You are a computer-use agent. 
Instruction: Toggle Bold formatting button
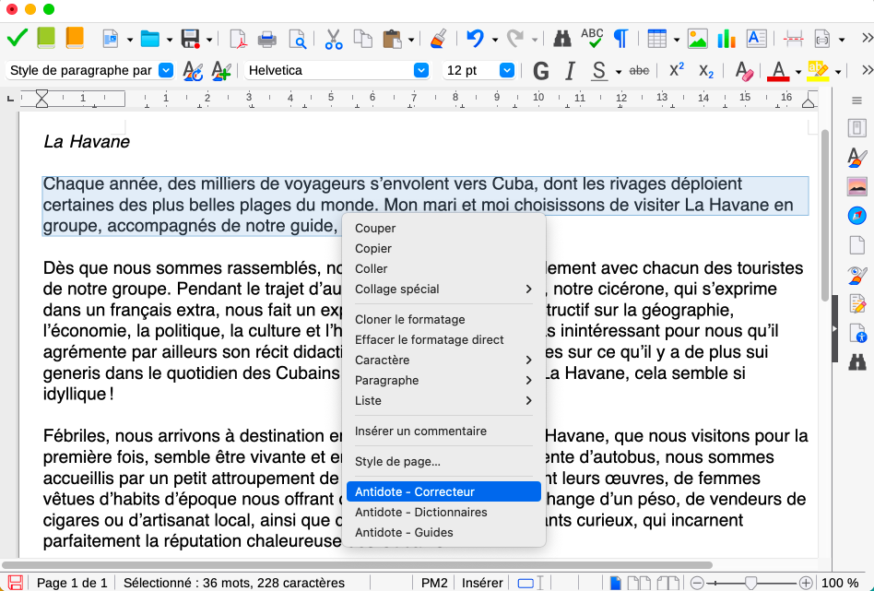click(x=540, y=71)
